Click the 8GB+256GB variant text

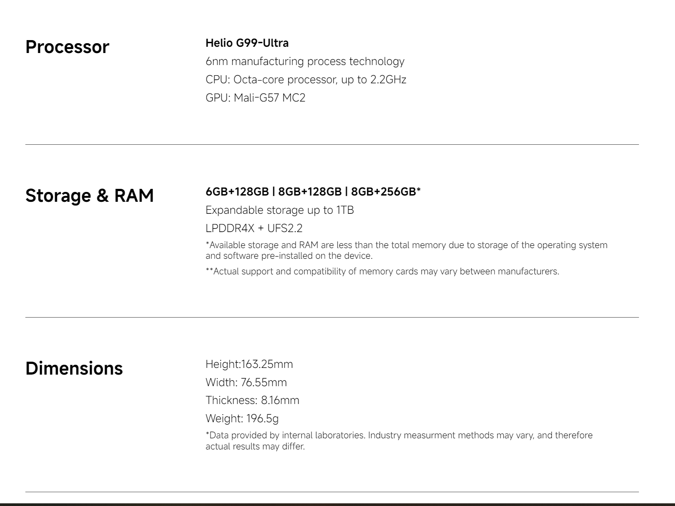385,192
